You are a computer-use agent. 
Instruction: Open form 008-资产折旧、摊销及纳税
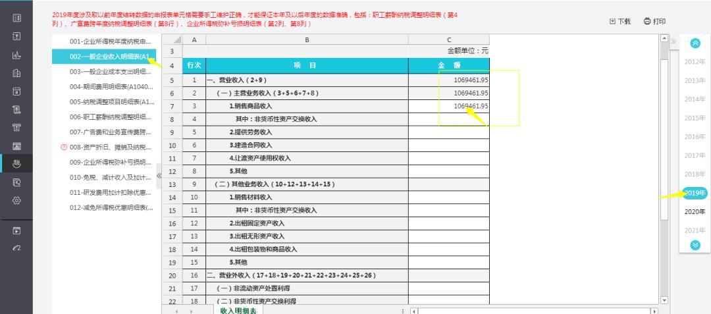pos(110,147)
